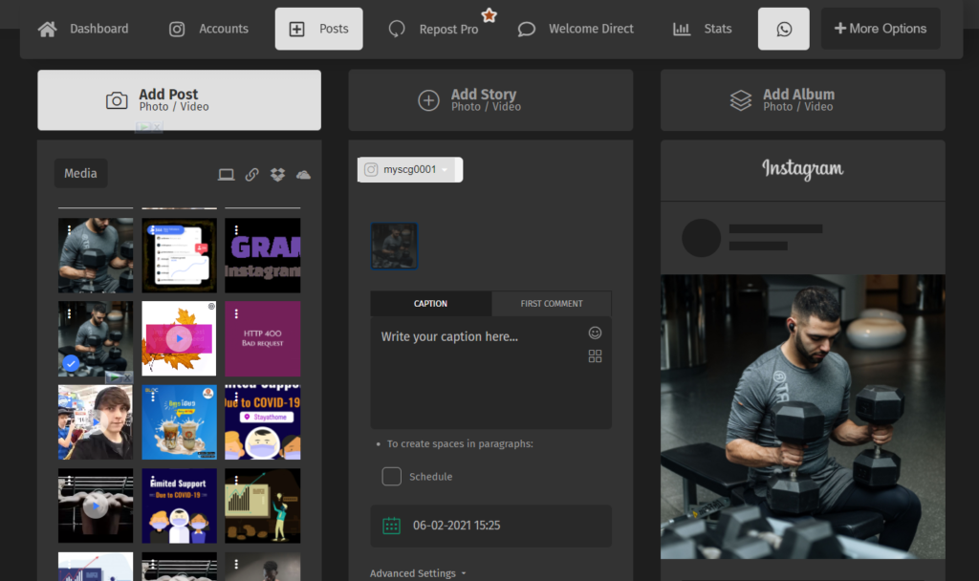Open the More Options menu
The image size is (979, 581).
881,29
